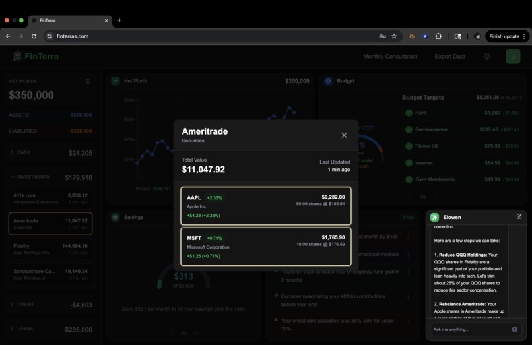Click the Net Worth chart icon
This screenshot has height=345, width=532.
116,81
